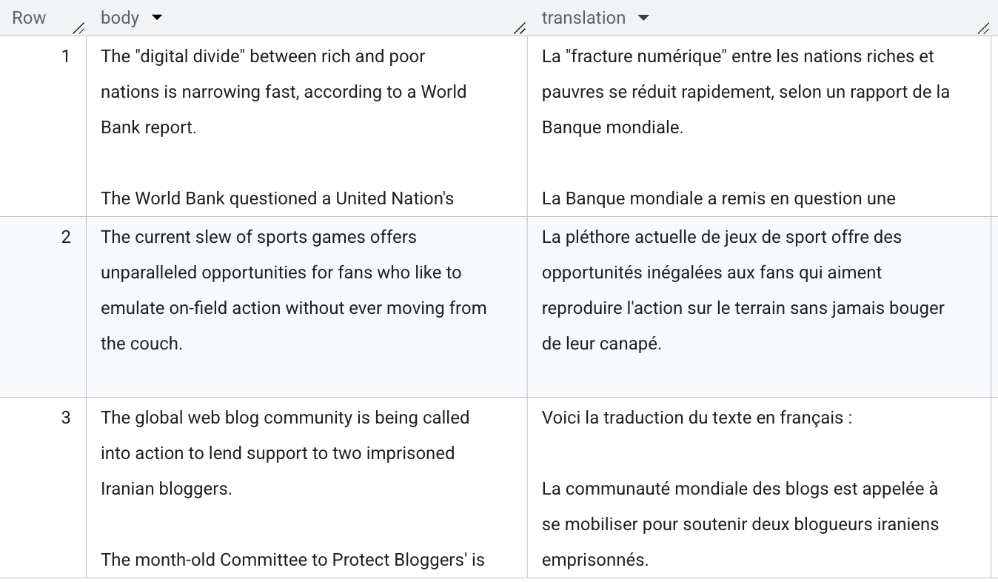Click the body column header label

click(120, 18)
